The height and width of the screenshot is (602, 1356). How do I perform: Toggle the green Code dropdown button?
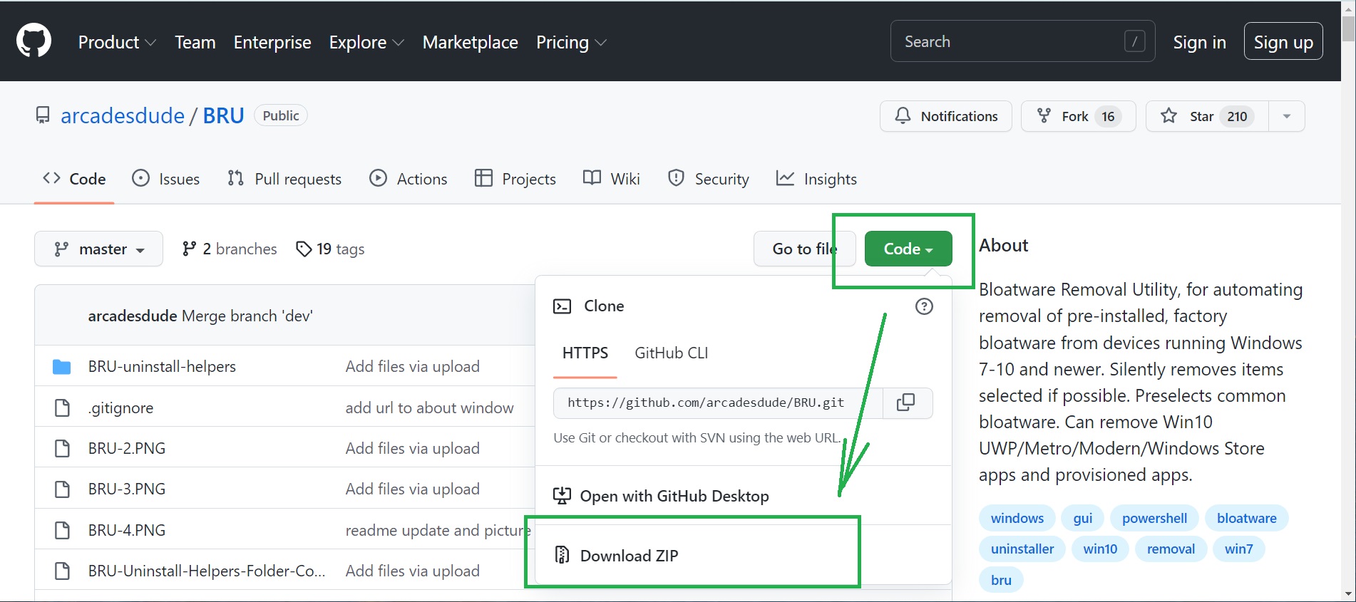click(x=908, y=249)
